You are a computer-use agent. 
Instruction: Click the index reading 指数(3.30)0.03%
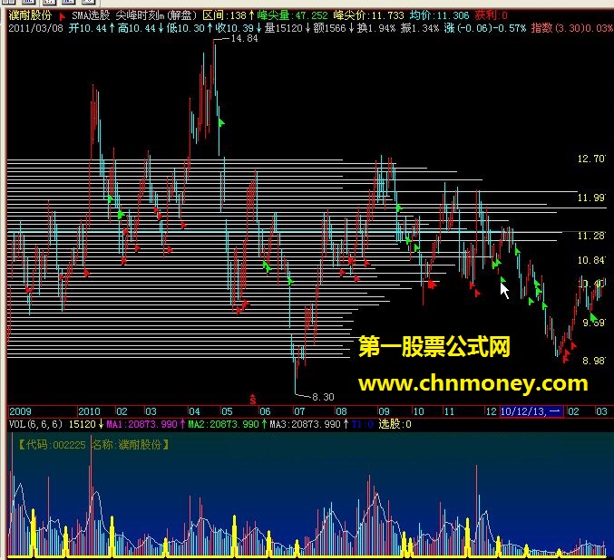pos(572,28)
